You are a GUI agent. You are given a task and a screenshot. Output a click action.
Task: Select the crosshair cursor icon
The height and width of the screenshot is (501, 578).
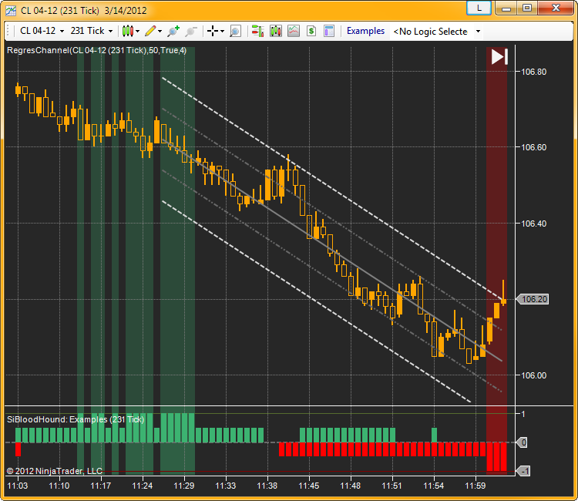tap(213, 31)
